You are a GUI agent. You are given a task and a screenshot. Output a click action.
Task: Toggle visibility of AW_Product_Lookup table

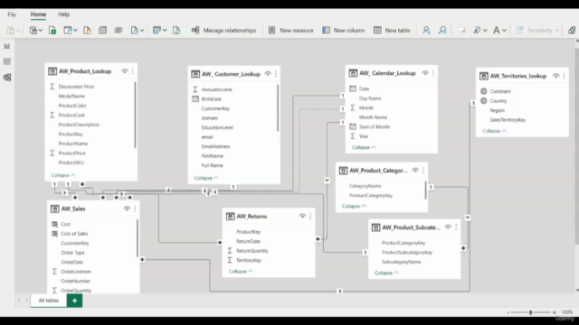click(125, 71)
